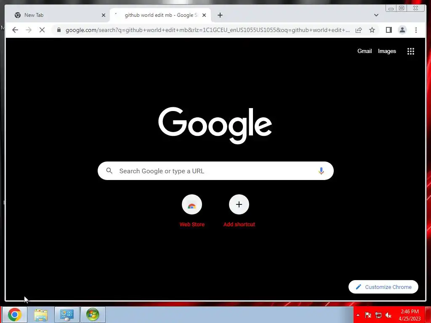The height and width of the screenshot is (323, 431).
Task: Stop loading the page with X button
Action: click(x=42, y=30)
